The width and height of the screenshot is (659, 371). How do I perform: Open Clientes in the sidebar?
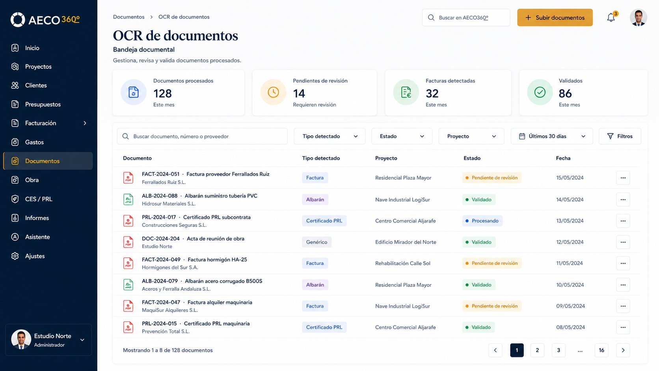point(48,86)
